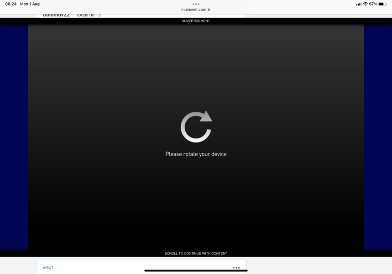Open the iPad multitasking three-dot menu
392x274 pixels.
(196, 4)
